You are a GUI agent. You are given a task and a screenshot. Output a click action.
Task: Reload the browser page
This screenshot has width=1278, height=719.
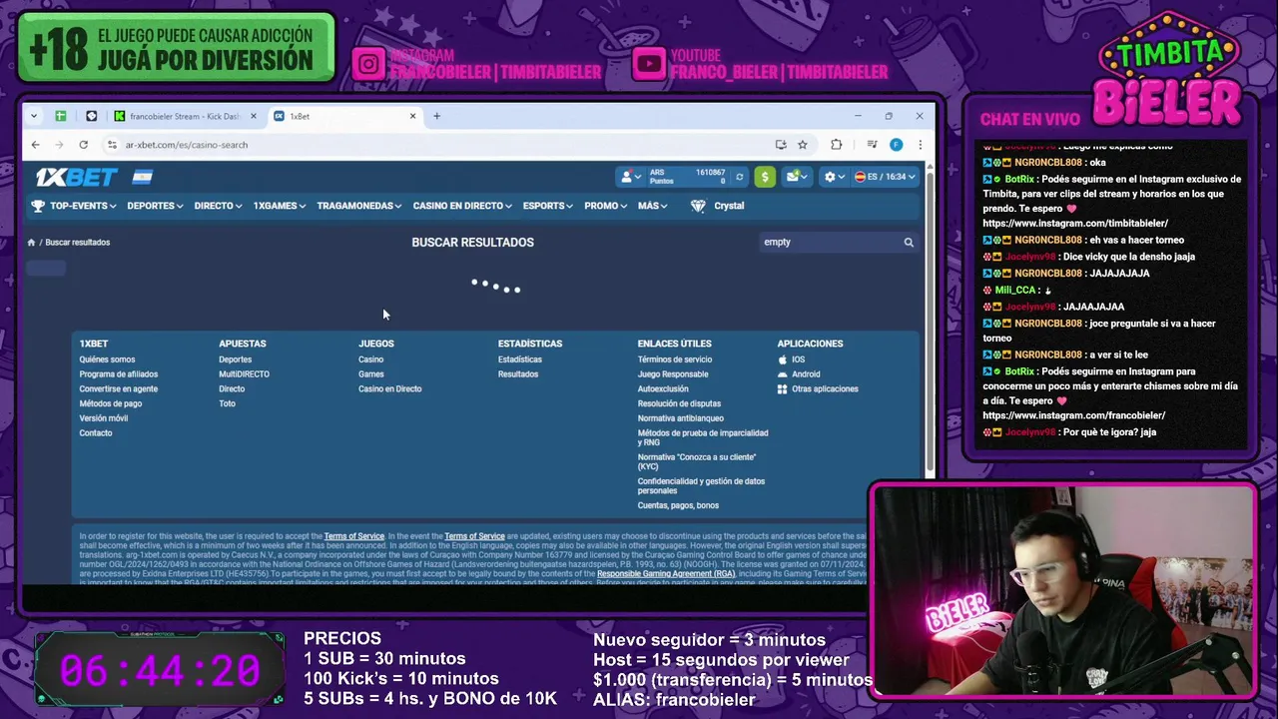click(83, 145)
